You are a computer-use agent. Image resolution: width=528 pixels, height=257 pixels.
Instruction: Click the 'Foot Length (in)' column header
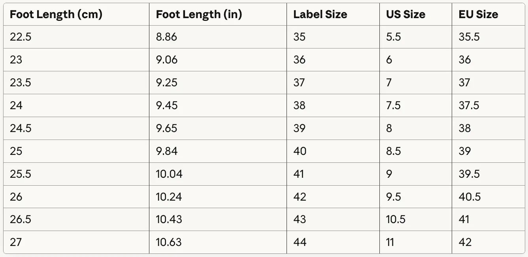(199, 15)
